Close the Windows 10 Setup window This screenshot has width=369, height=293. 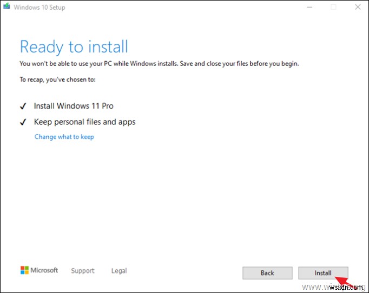pyautogui.click(x=358, y=7)
